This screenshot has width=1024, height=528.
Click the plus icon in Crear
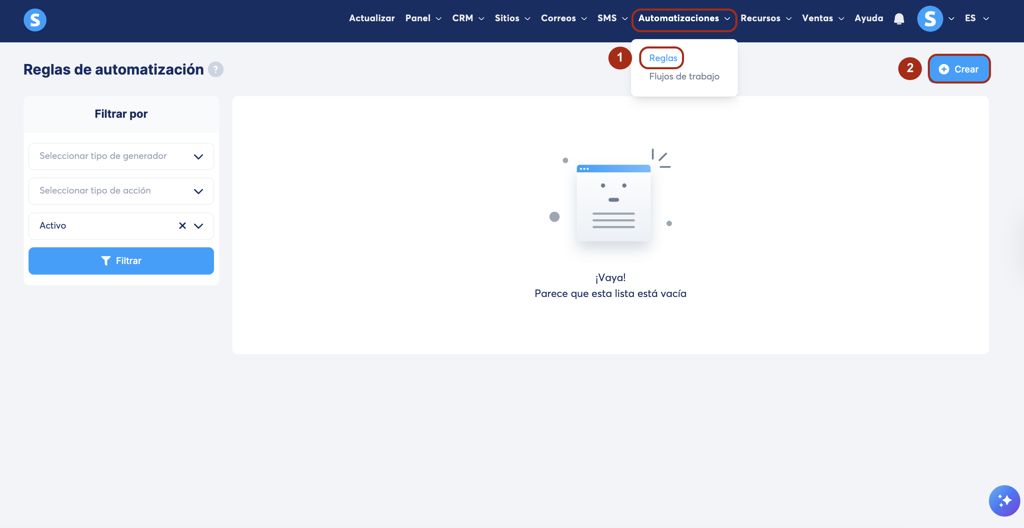pos(944,69)
